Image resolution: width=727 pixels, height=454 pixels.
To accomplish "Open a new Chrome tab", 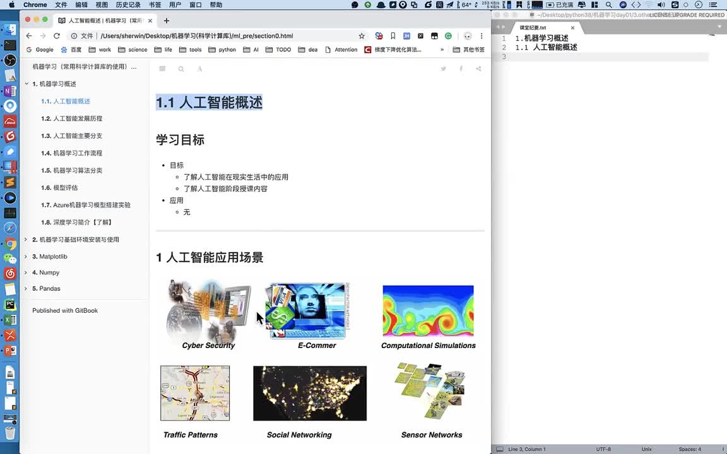I will [167, 20].
